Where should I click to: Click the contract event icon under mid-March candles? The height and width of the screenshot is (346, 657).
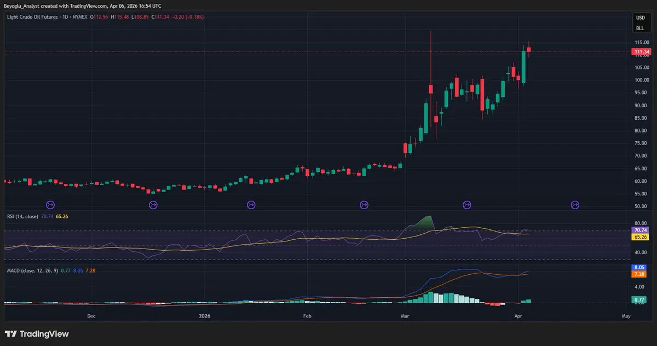click(467, 205)
